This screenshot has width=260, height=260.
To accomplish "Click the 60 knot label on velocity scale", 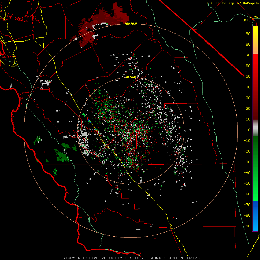I will coord(248,66).
